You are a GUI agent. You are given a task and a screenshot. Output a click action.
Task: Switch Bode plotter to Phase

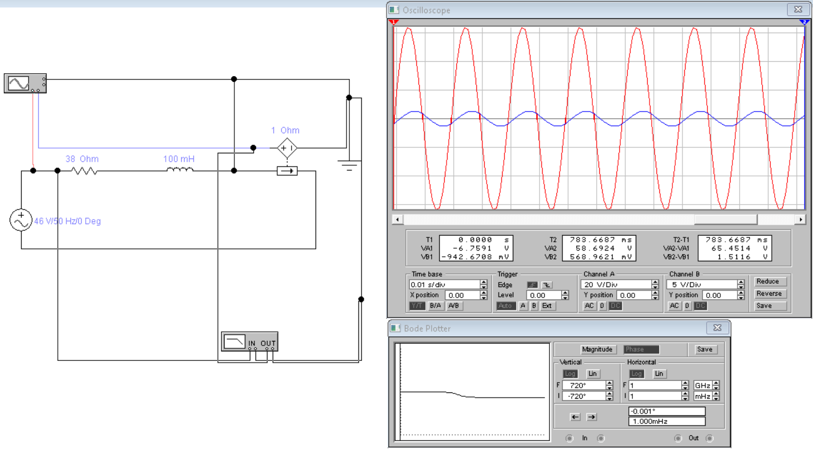641,349
